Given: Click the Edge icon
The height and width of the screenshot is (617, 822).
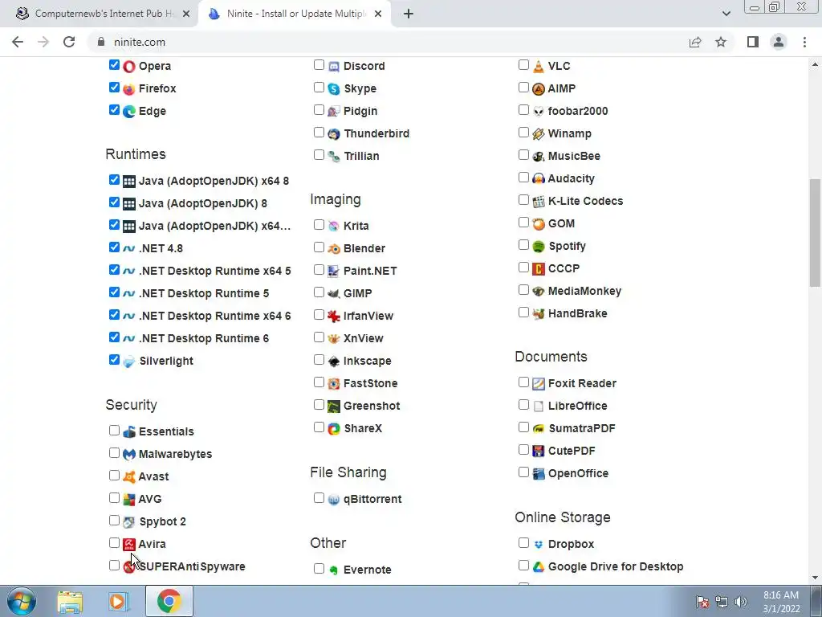Looking at the screenshot, I should coord(129,111).
